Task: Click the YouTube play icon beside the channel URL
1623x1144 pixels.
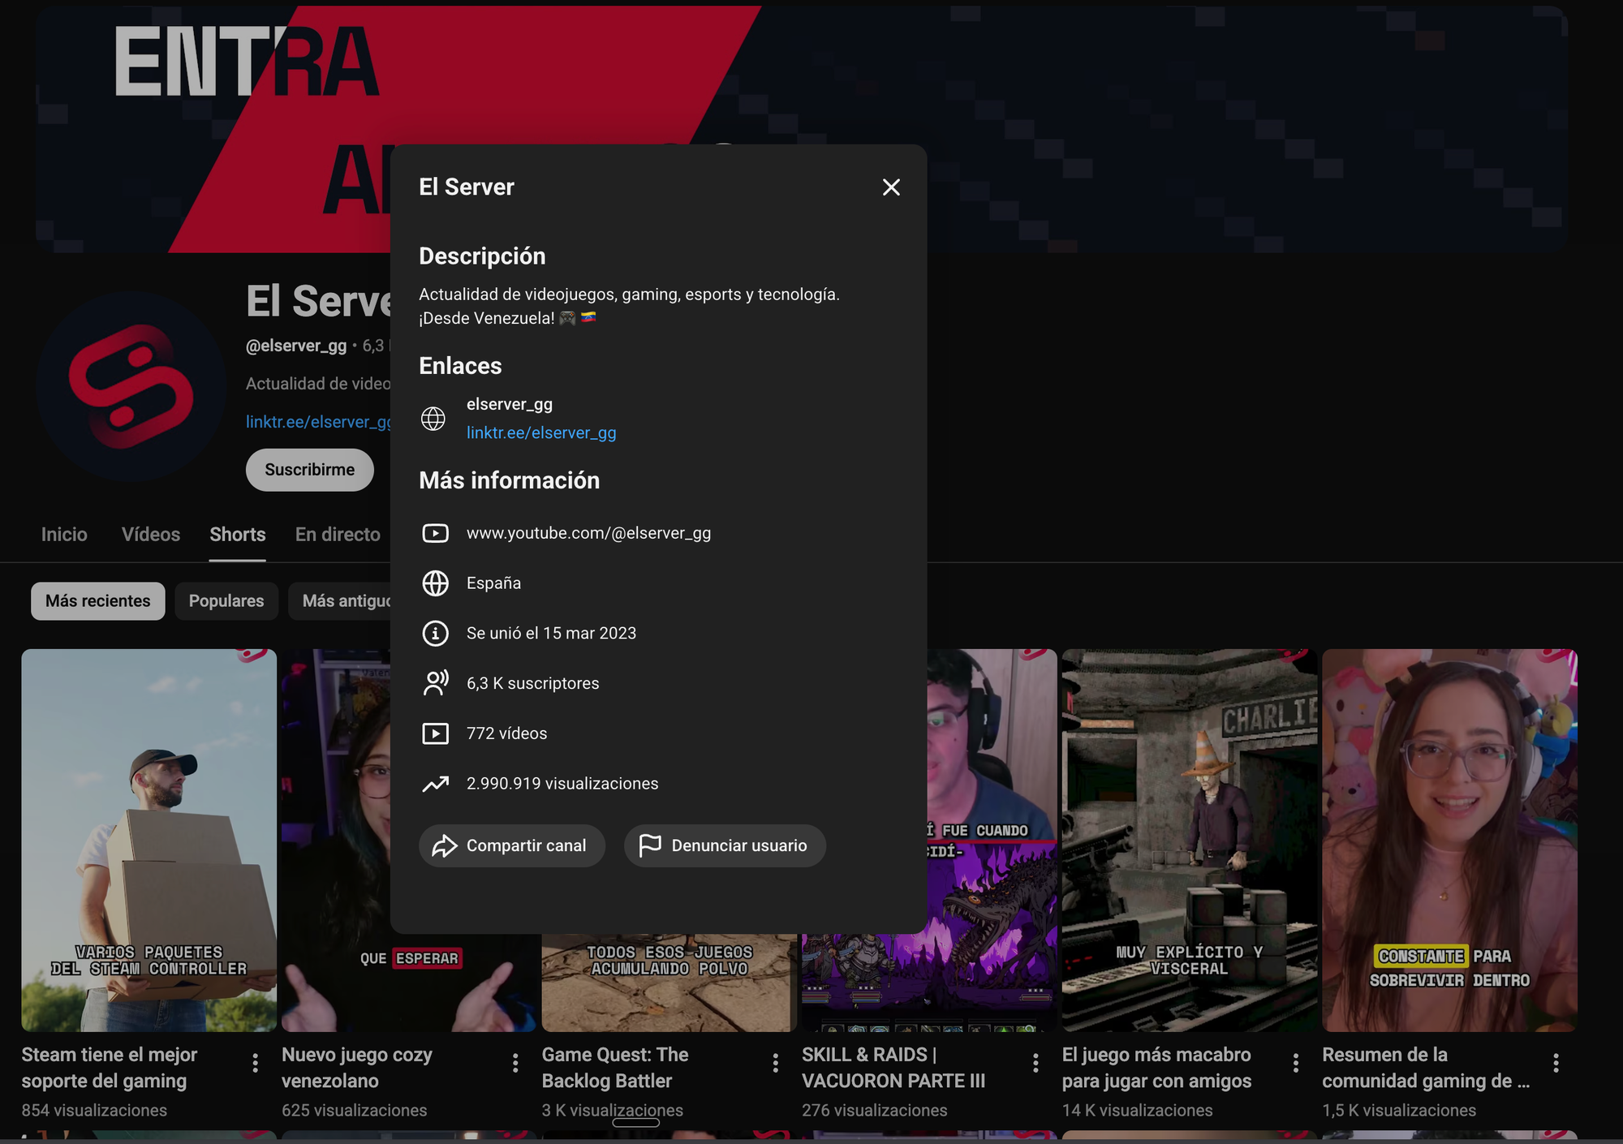Action: 435,533
